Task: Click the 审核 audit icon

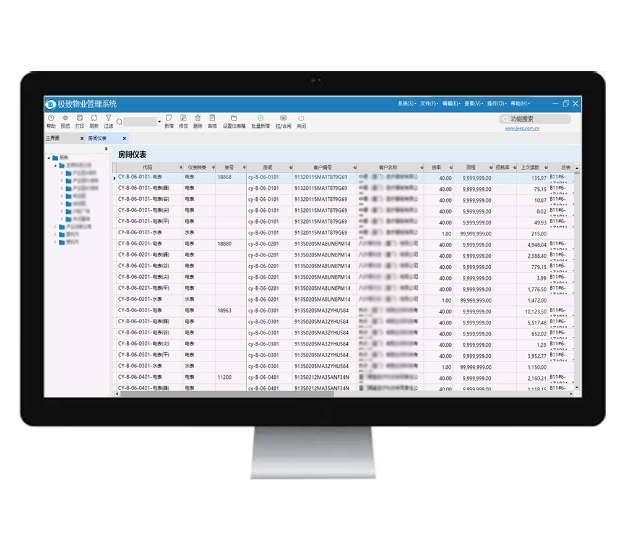Action: [212, 118]
